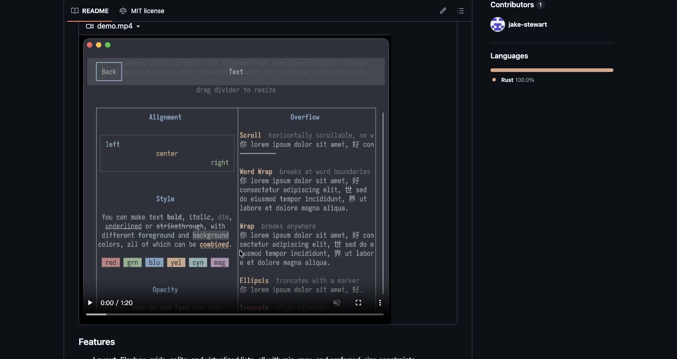The height and width of the screenshot is (359, 677).
Task: Open the README outline list icon
Action: (x=460, y=11)
